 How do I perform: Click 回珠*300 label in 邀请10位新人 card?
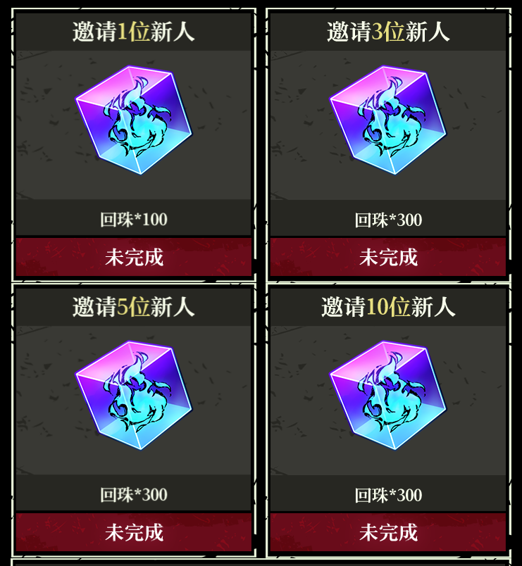tap(388, 496)
